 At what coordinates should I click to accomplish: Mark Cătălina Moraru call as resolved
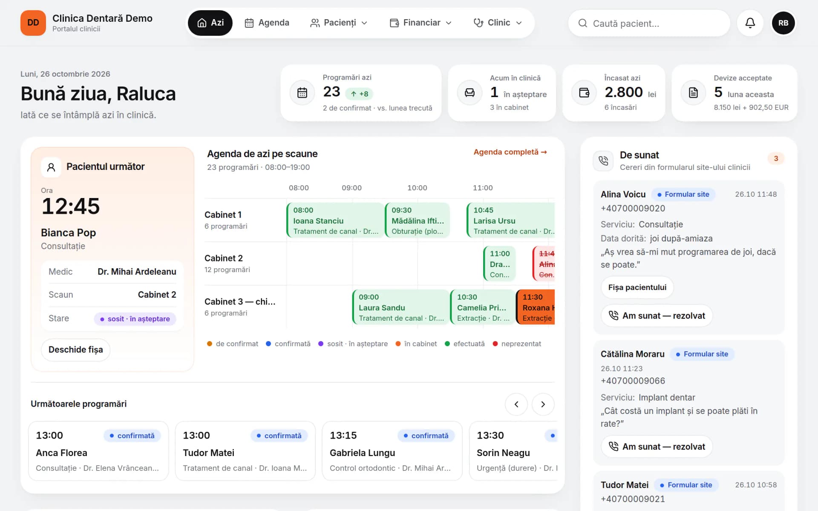[657, 446]
